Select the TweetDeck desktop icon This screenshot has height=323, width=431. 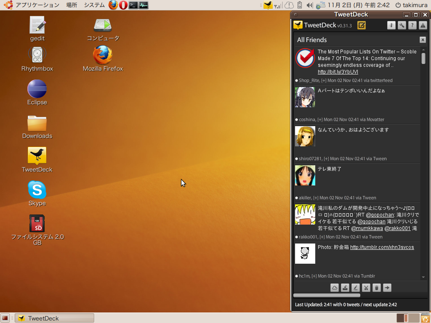37,160
